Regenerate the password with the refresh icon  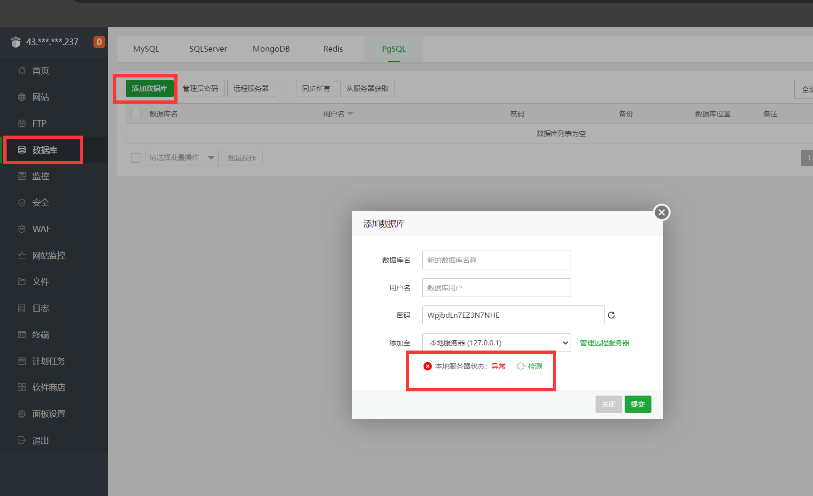(611, 315)
